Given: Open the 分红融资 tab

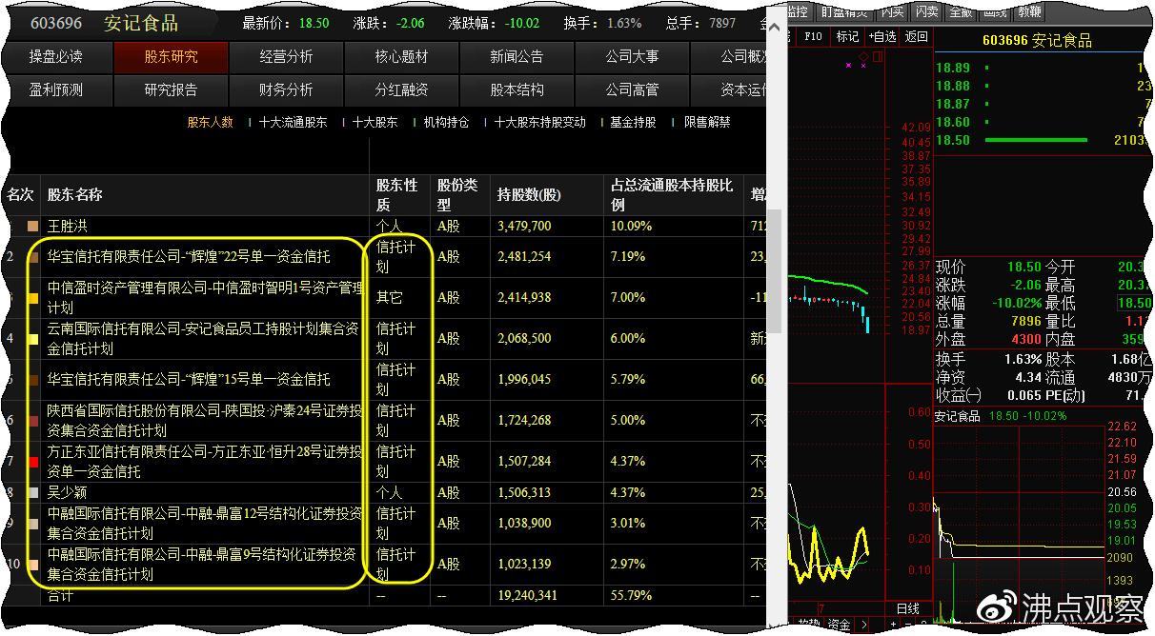Looking at the screenshot, I should click(402, 90).
